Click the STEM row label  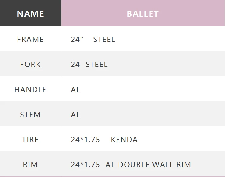(30, 115)
